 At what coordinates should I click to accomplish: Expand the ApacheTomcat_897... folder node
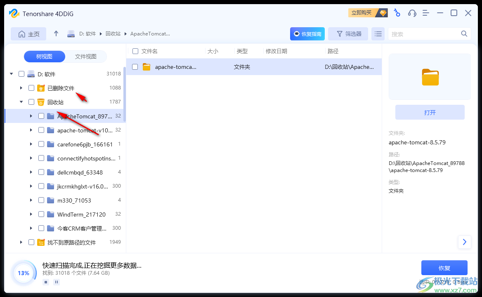click(x=31, y=116)
